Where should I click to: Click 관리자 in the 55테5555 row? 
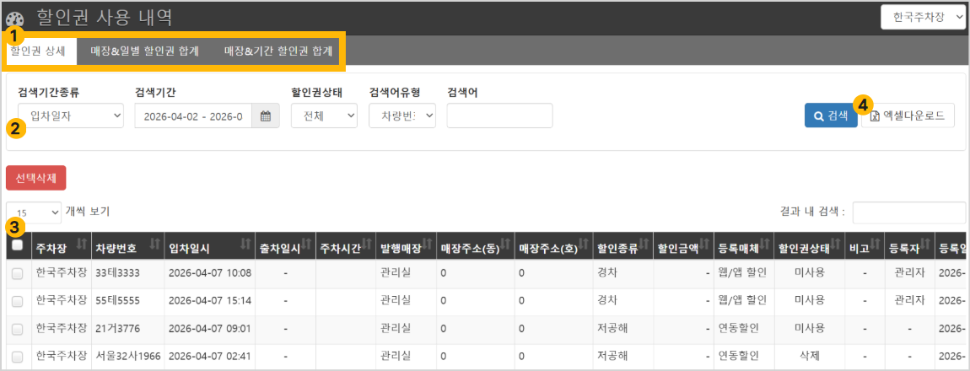[909, 300]
